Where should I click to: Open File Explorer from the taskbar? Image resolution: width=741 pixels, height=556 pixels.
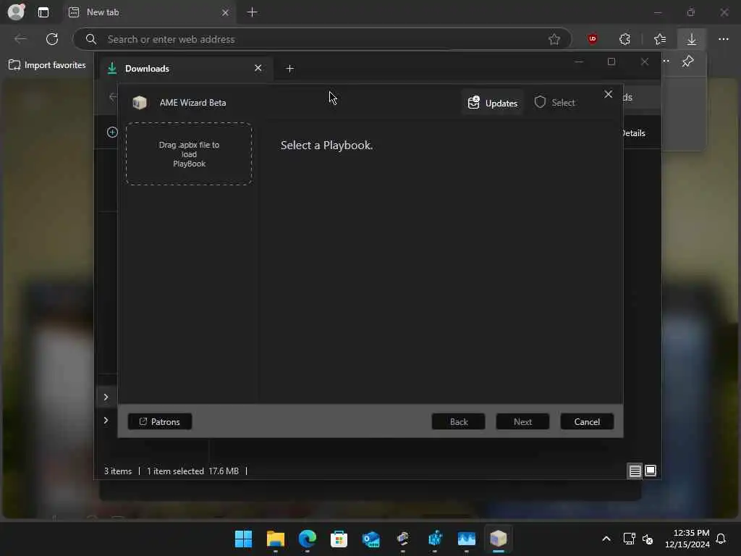tap(276, 539)
